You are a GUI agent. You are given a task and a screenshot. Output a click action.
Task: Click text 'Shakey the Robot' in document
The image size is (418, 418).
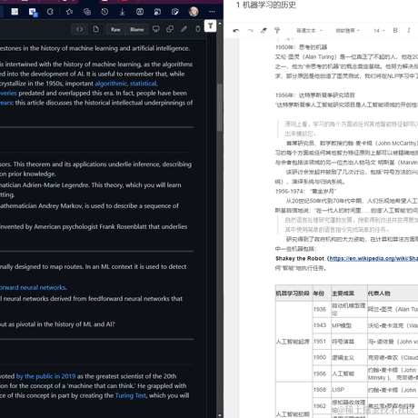point(300,258)
